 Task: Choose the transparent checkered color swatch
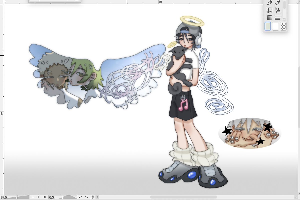[x=283, y=26]
